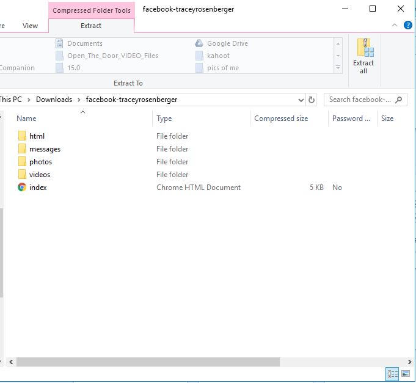The image size is (416, 383).
Task: Click the horizontal scrollbar left arrow
Action: click(11, 362)
